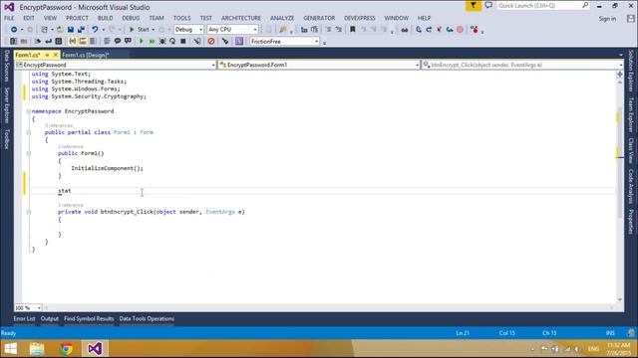
Task: Open the DEBUG menu
Action: pos(131,18)
